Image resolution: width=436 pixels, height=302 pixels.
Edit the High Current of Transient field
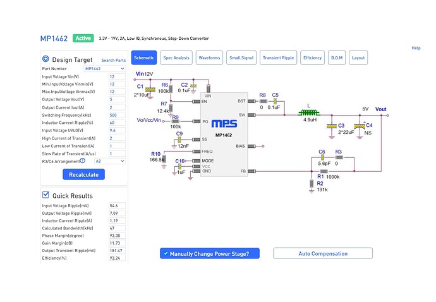(117, 138)
